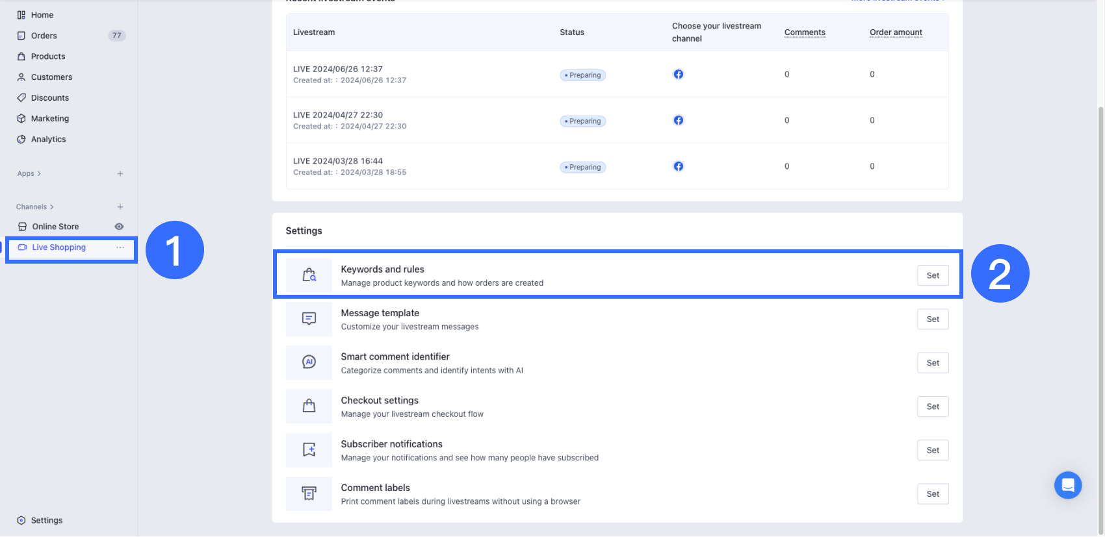The width and height of the screenshot is (1105, 537).
Task: Open Live Shopping more options ellipsis
Action: pyautogui.click(x=120, y=247)
